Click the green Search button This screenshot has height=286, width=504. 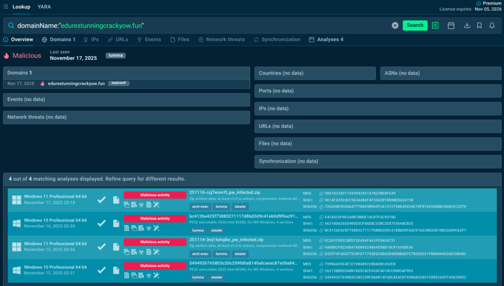coord(415,26)
